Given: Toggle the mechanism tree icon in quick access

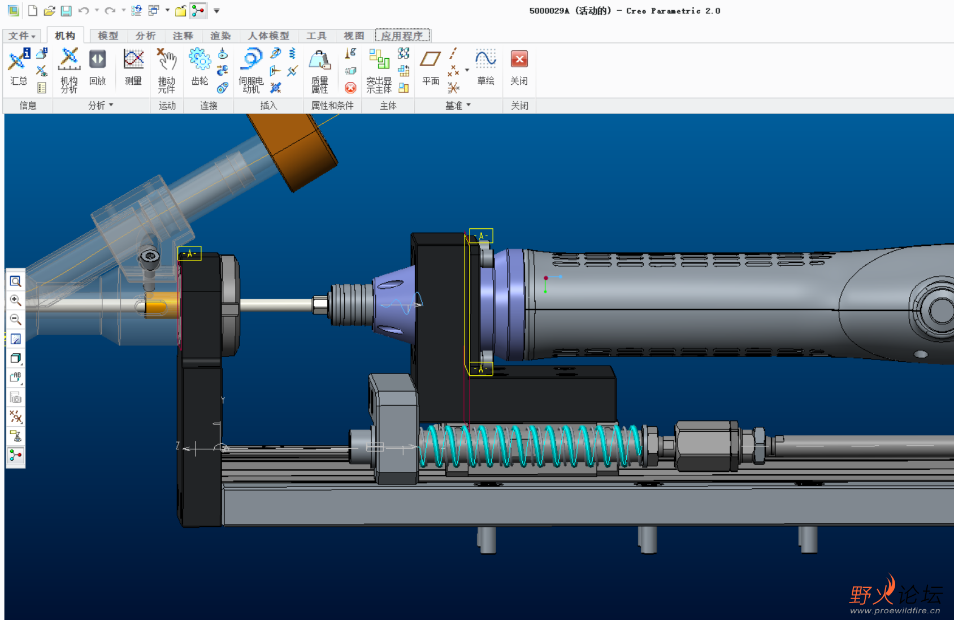Looking at the screenshot, I should (198, 11).
